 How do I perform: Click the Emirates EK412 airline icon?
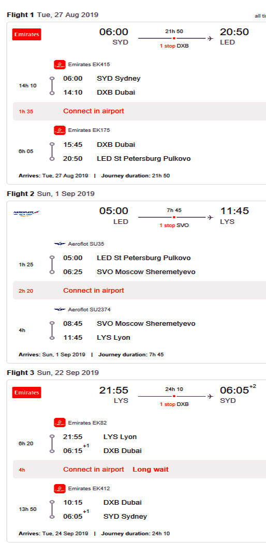click(60, 488)
